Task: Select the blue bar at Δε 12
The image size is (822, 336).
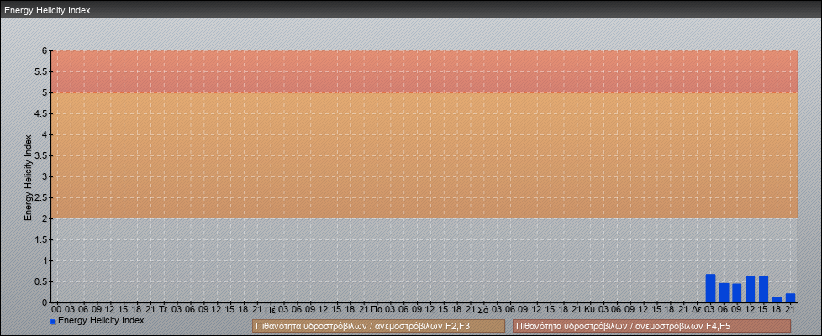Action: tap(751, 289)
